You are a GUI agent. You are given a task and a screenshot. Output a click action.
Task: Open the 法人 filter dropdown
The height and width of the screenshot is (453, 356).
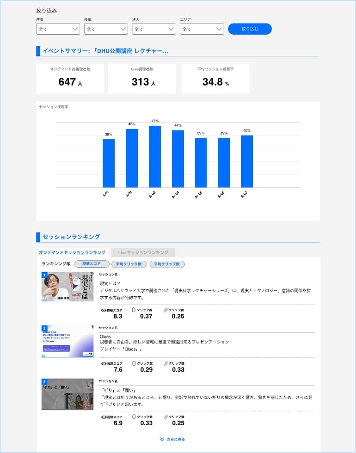coord(154,29)
